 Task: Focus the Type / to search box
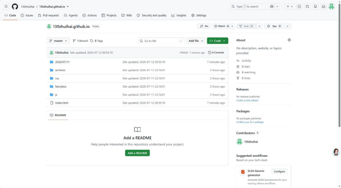coord(248,7)
